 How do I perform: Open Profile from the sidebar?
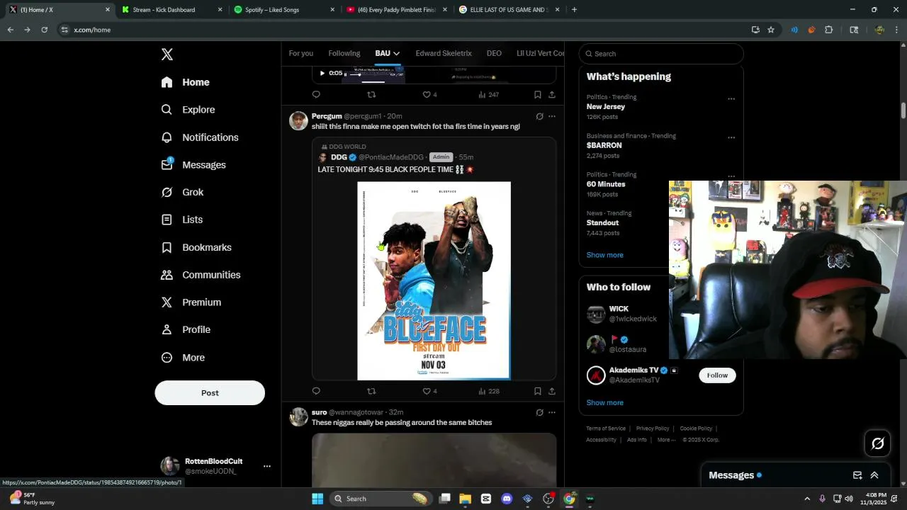pyautogui.click(x=185, y=329)
